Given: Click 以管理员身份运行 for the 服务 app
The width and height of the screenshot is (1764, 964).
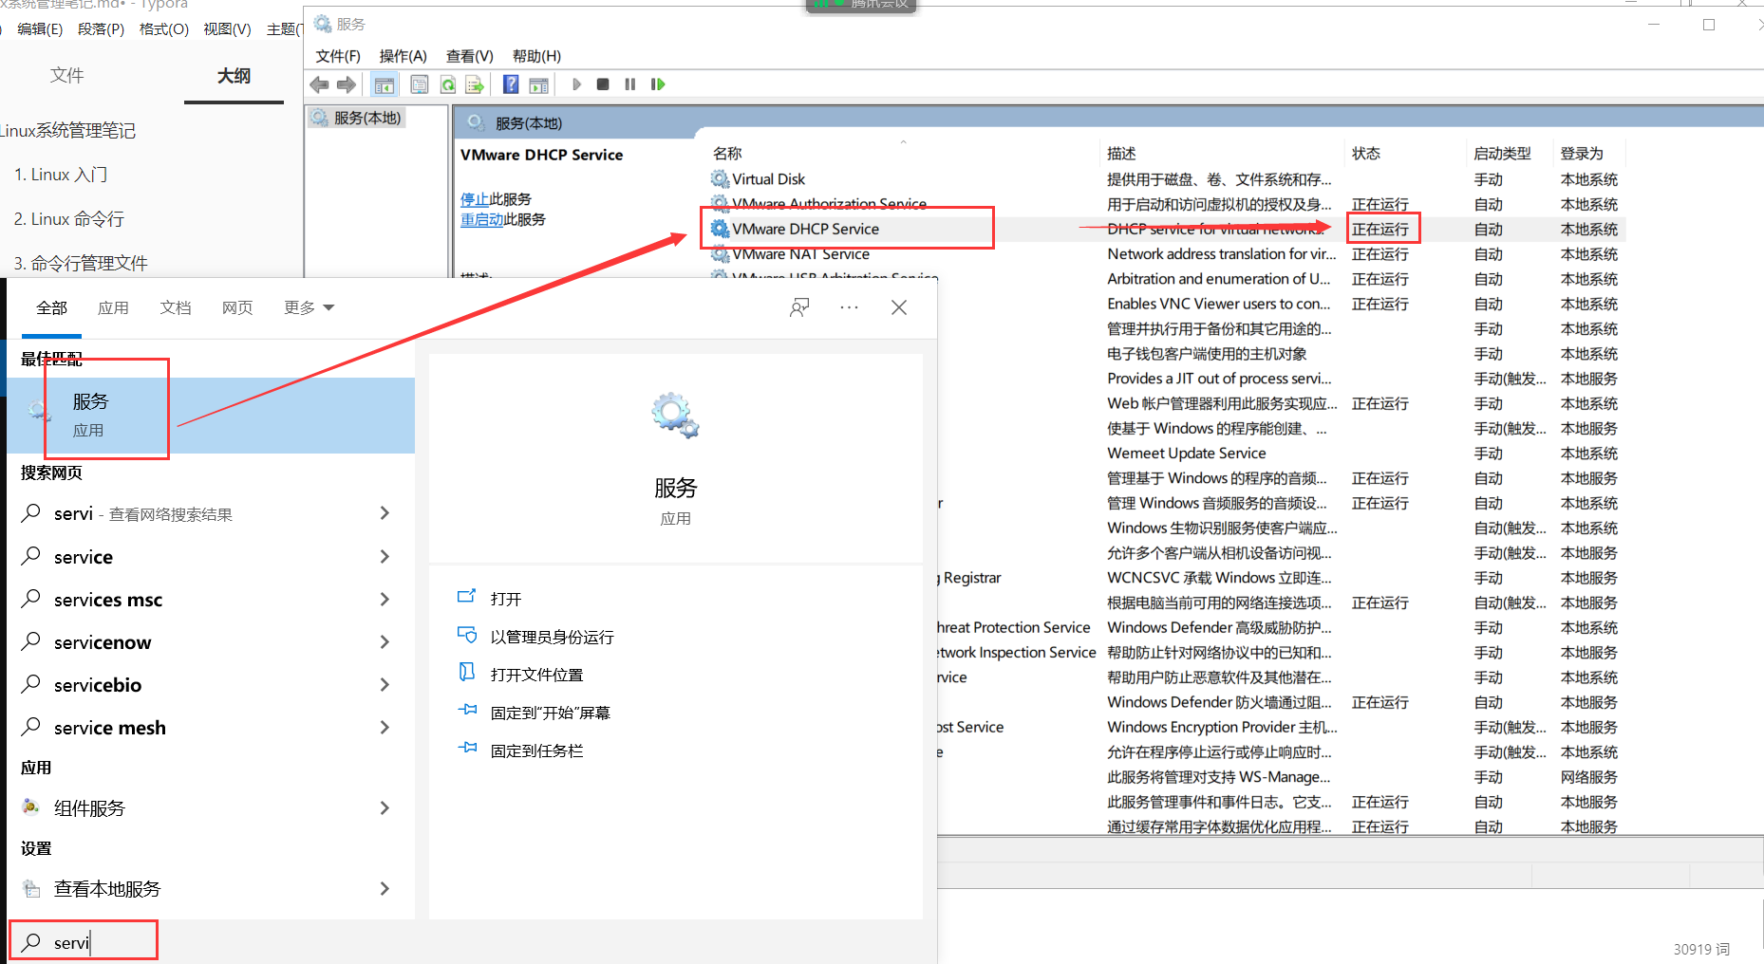Looking at the screenshot, I should click(552, 636).
